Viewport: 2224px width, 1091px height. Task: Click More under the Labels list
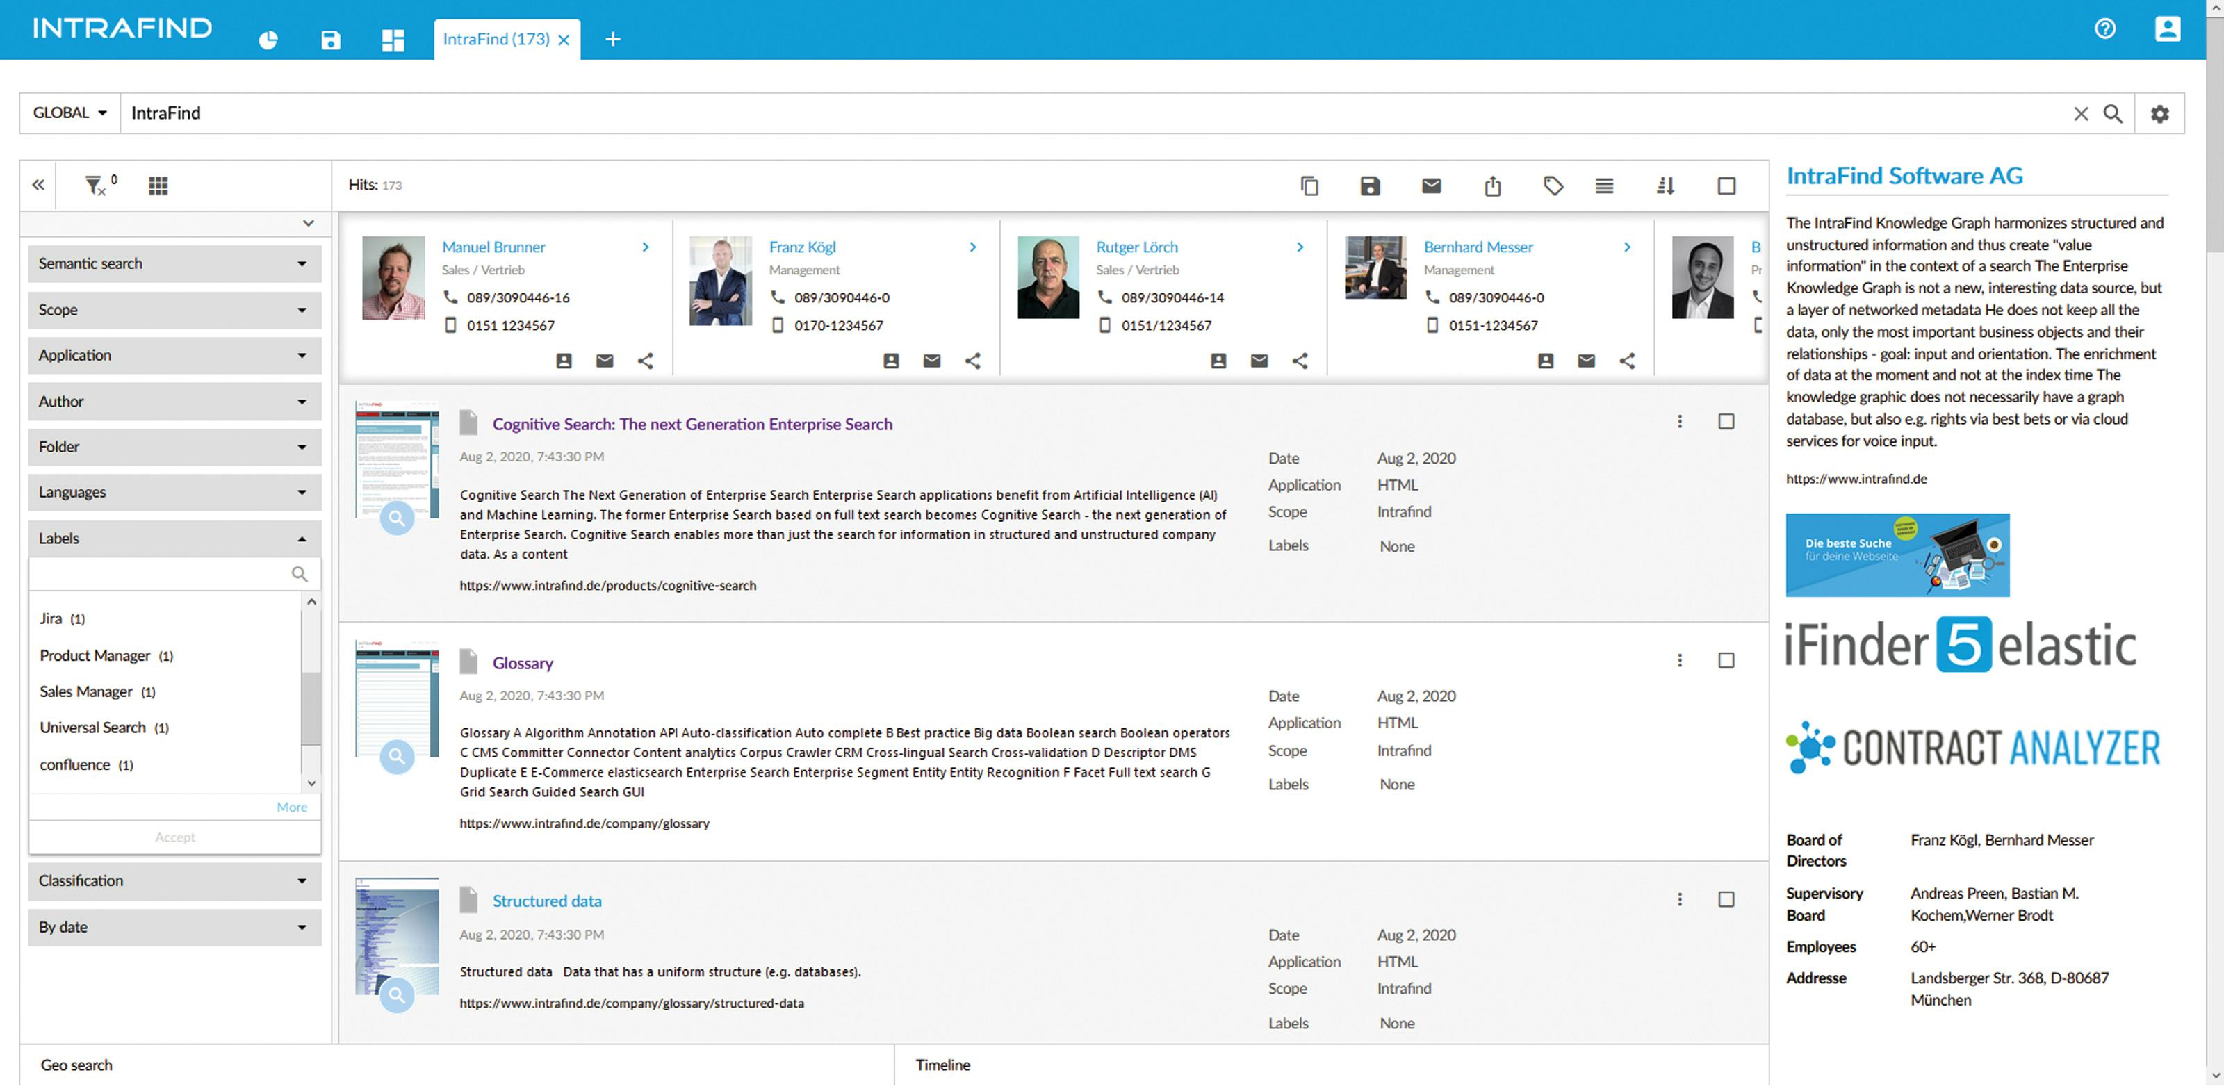(292, 807)
